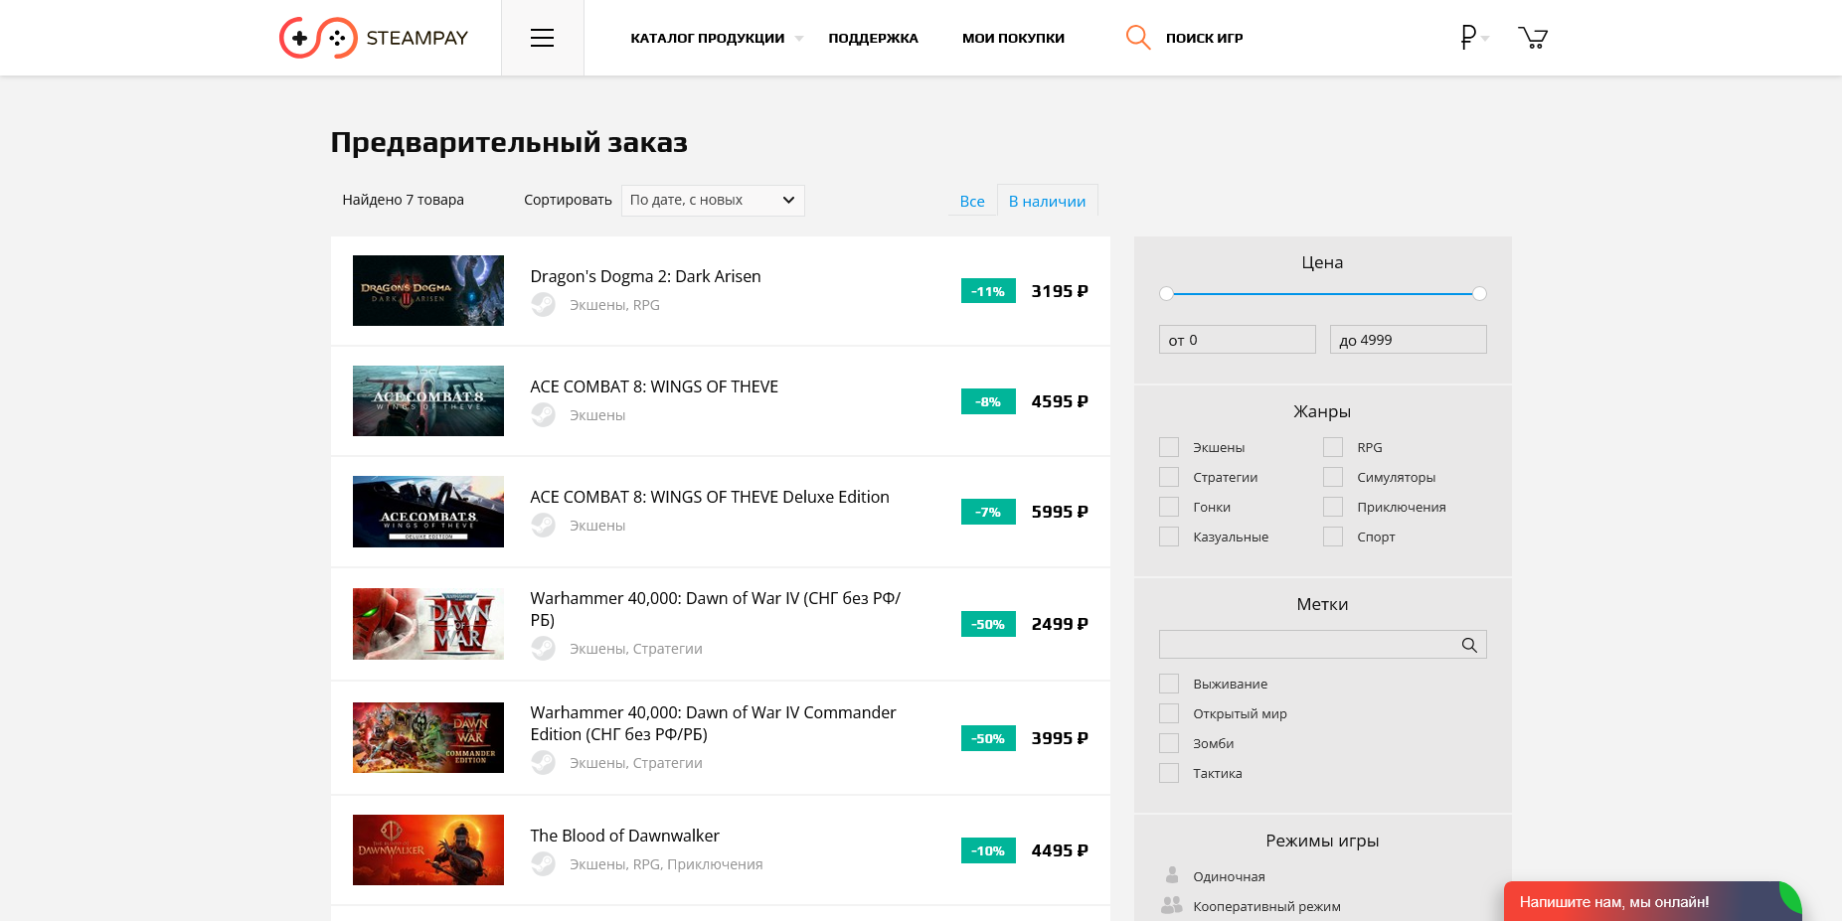The width and height of the screenshot is (1842, 921).
Task: Switch to the В наличии tab
Action: [1047, 201]
